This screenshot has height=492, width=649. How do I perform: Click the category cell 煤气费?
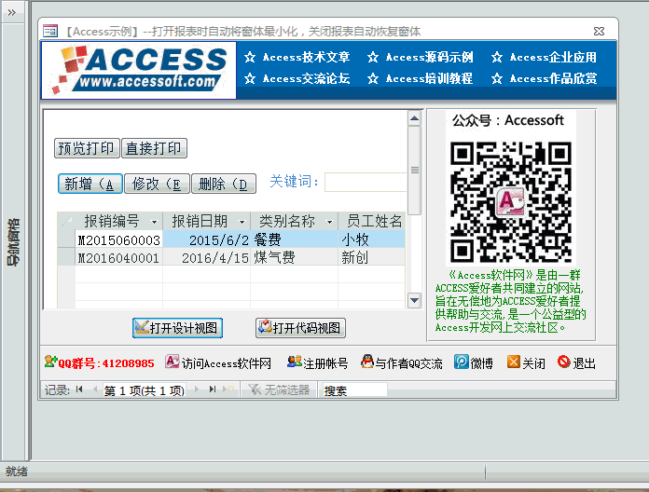[x=295, y=257]
